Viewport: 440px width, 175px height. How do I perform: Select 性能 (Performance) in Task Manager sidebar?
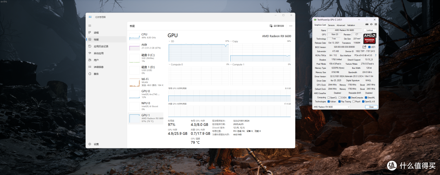(x=106, y=39)
